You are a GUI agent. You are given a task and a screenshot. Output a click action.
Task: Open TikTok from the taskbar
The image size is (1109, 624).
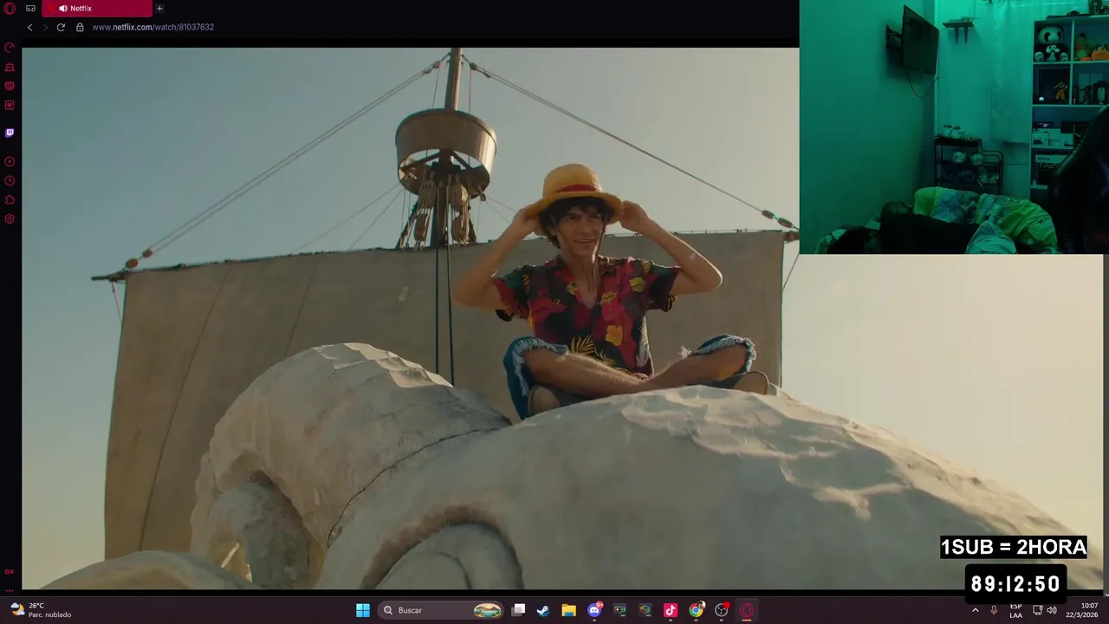tap(670, 610)
